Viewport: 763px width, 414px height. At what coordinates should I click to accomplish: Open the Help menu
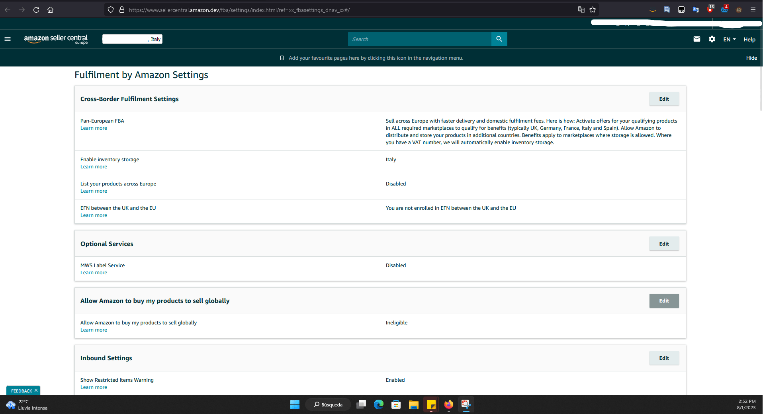(x=749, y=39)
